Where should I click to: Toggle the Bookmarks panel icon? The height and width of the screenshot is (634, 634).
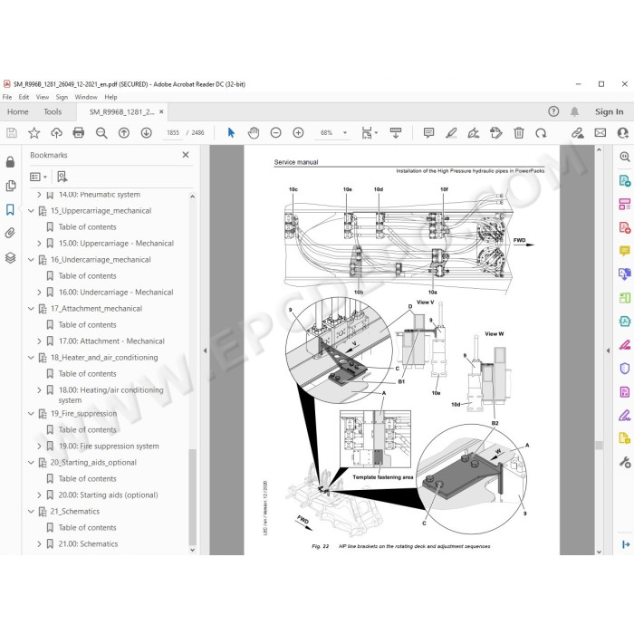click(10, 209)
